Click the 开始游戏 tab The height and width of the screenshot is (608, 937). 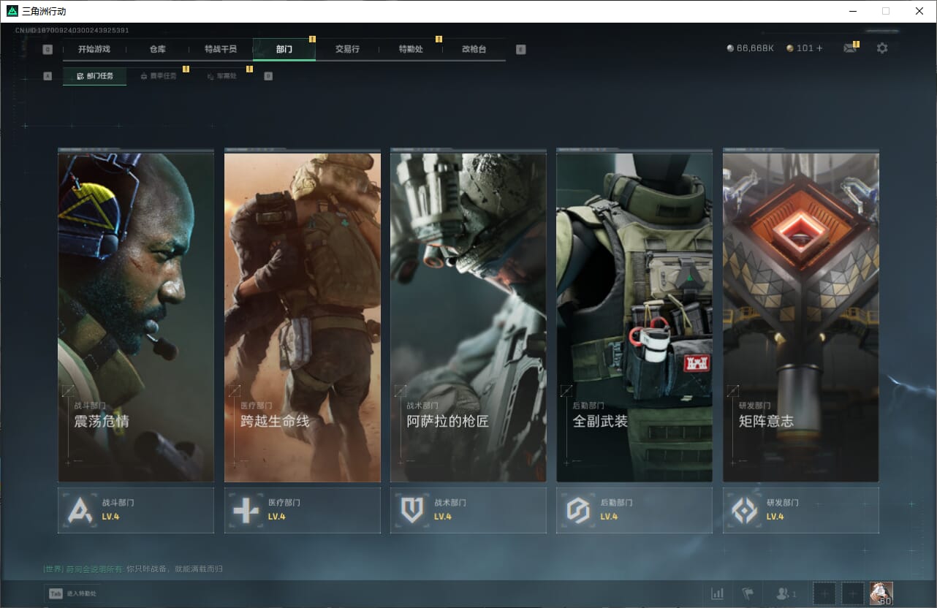pos(94,49)
